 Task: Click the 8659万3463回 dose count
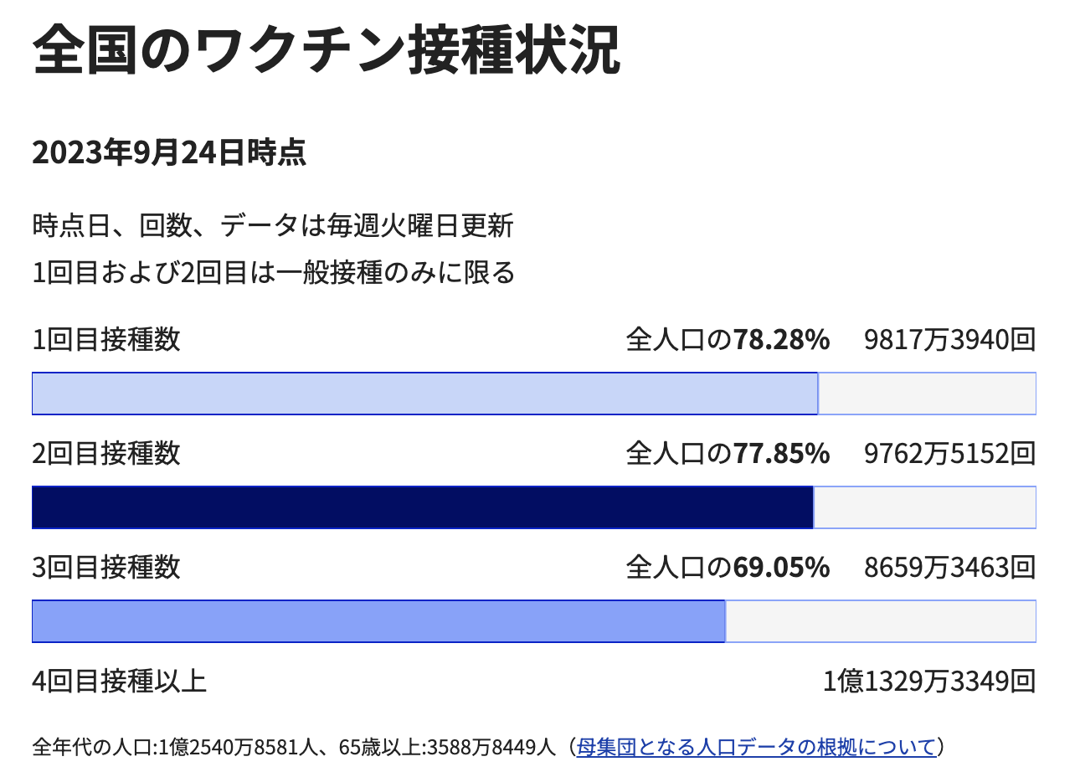click(x=949, y=568)
